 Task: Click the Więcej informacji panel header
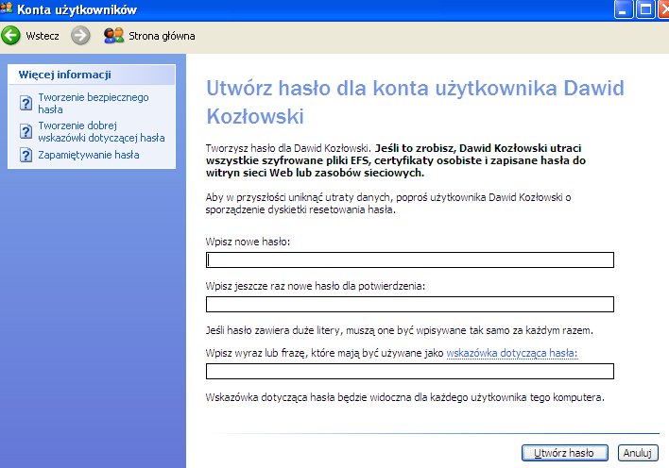[92, 75]
